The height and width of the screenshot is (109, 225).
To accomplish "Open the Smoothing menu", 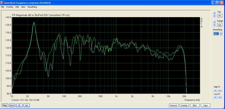I will click(32, 7).
